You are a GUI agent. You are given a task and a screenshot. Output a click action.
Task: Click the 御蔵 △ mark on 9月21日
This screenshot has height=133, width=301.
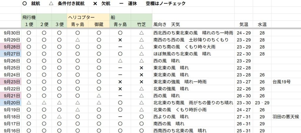click(x=99, y=96)
